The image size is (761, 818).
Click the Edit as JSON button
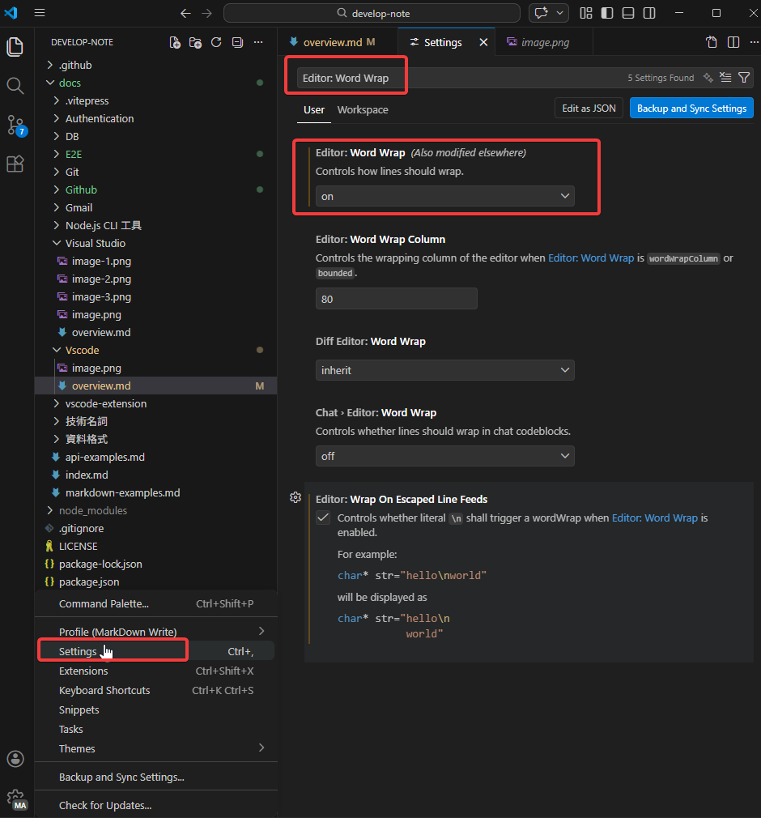point(589,109)
